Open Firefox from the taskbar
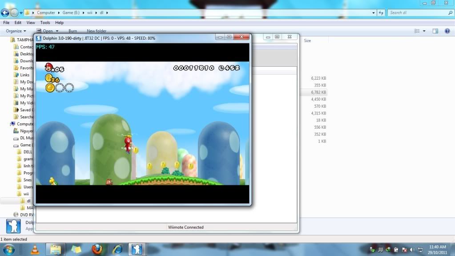The image size is (455, 256). [x=97, y=249]
